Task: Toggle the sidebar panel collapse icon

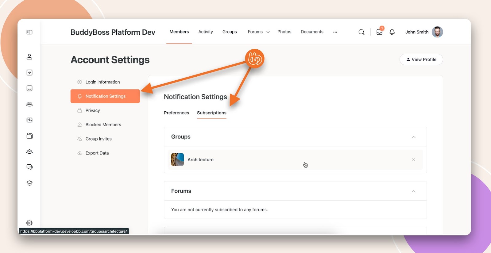Action: 29,32
